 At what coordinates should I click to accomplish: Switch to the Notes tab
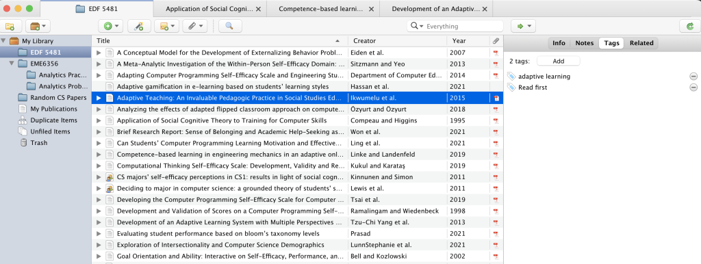584,43
